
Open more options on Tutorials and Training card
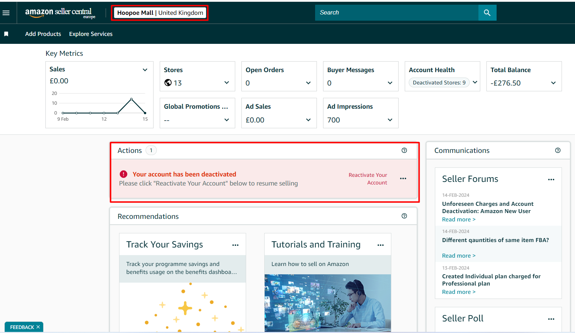pos(380,245)
